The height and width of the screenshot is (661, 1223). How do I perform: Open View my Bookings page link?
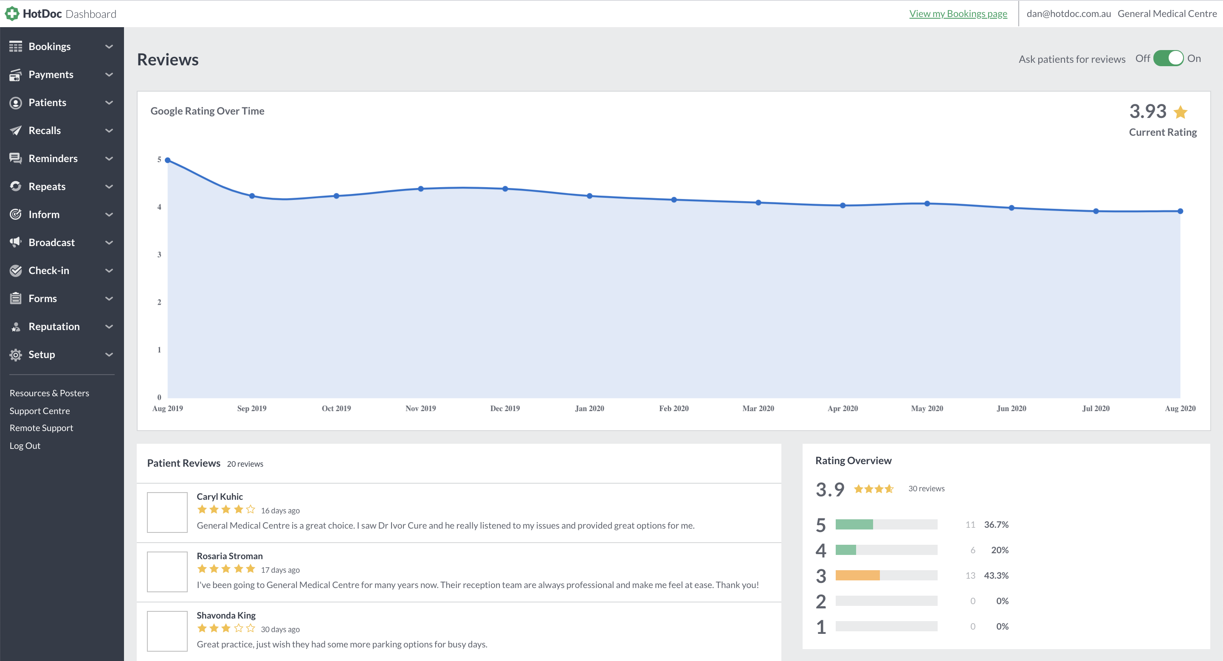(958, 14)
